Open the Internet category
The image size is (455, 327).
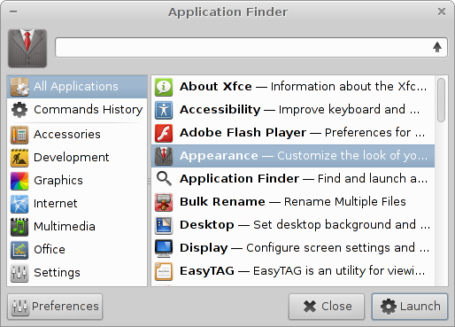(77, 204)
